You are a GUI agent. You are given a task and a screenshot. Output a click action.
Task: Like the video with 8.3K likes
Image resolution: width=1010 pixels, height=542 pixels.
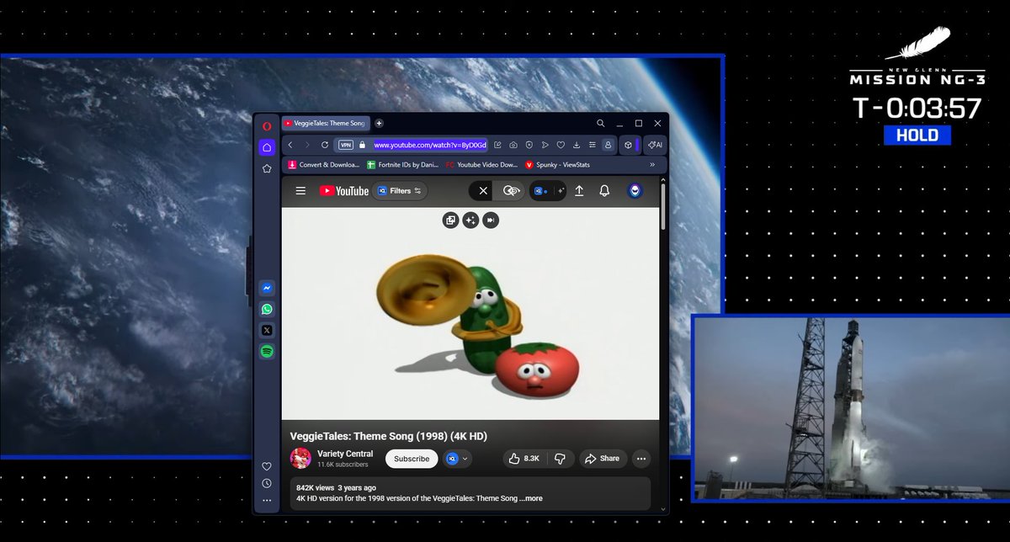(524, 459)
